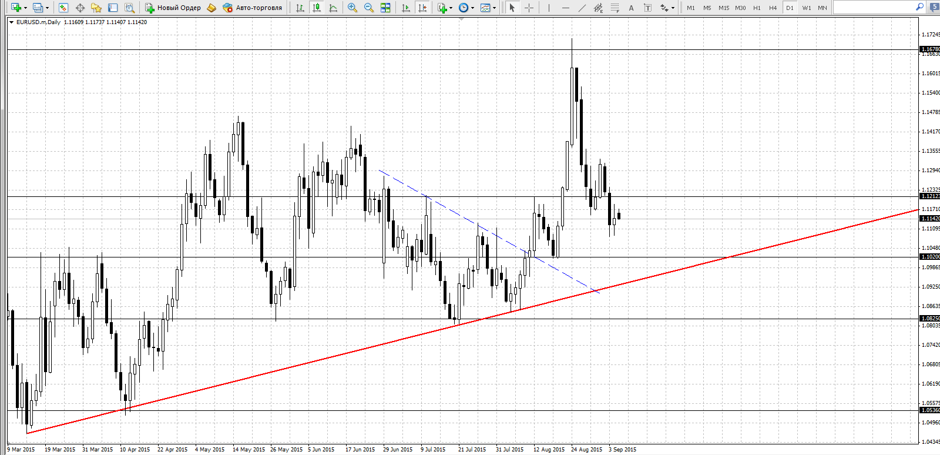Viewport: 940px width, 455px height.
Task: Switch chart to candlestick mode
Action: click(317, 8)
